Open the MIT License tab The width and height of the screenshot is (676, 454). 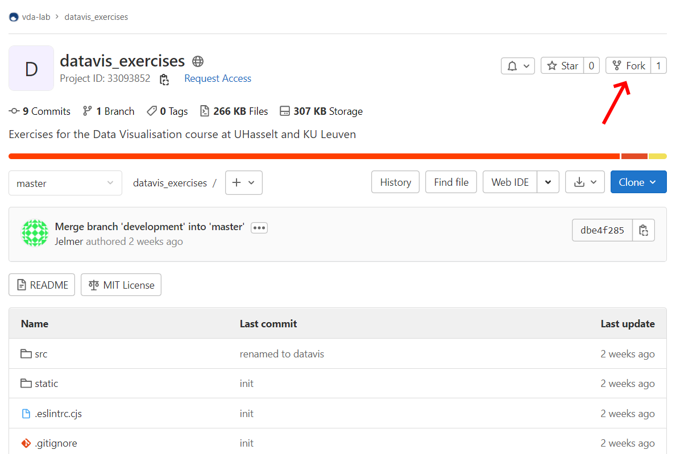click(x=121, y=285)
